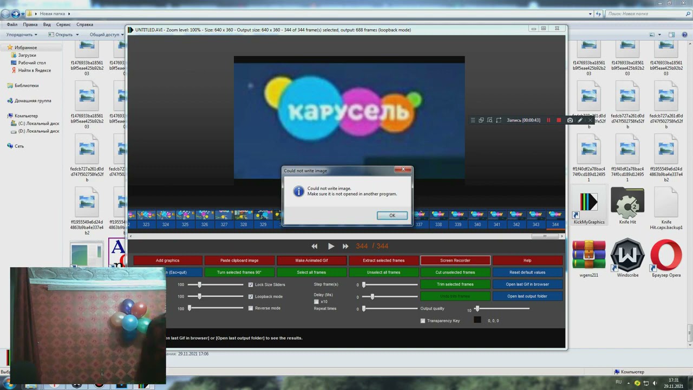Toggle the Explorer preview pane icon
This screenshot has height=390, width=693.
pos(671,35)
